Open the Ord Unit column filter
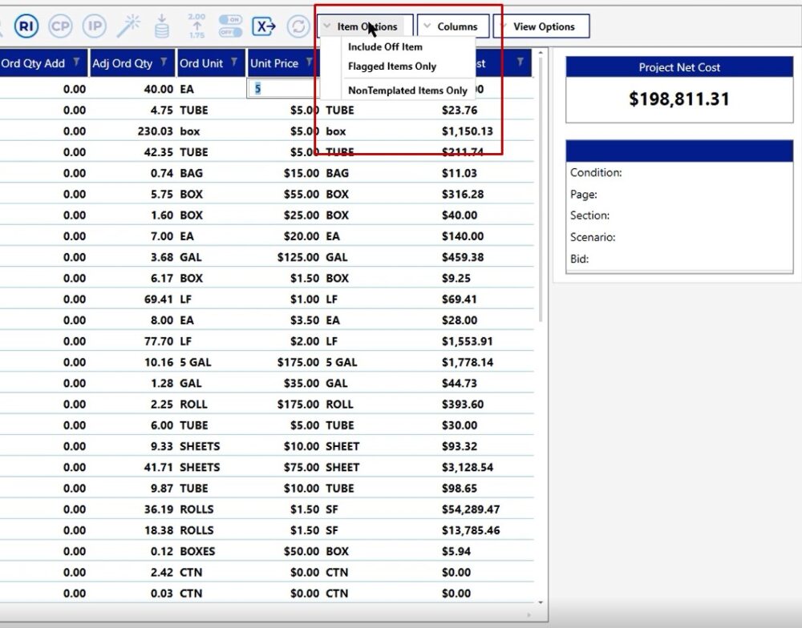This screenshot has width=802, height=628. point(235,62)
